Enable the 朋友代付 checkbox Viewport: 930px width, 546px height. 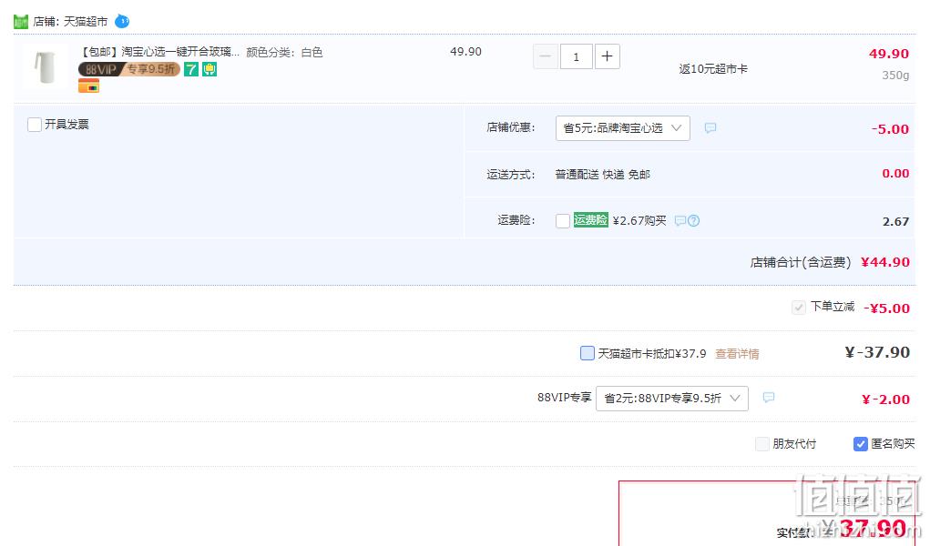tap(762, 444)
